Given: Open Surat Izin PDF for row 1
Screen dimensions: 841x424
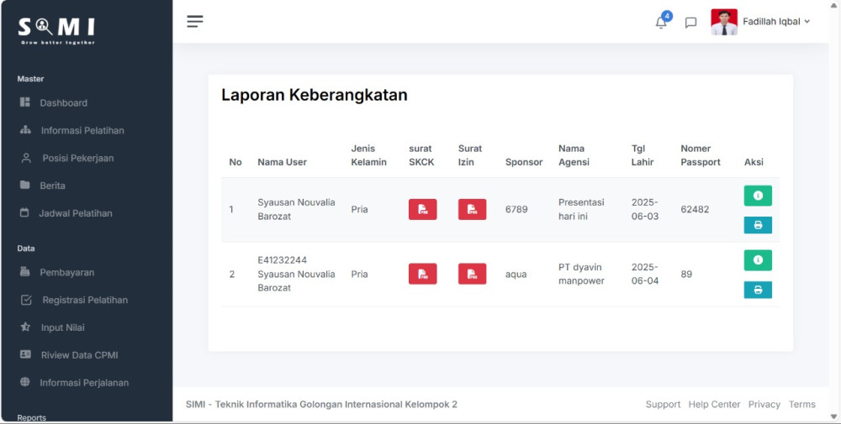Looking at the screenshot, I should (x=472, y=209).
